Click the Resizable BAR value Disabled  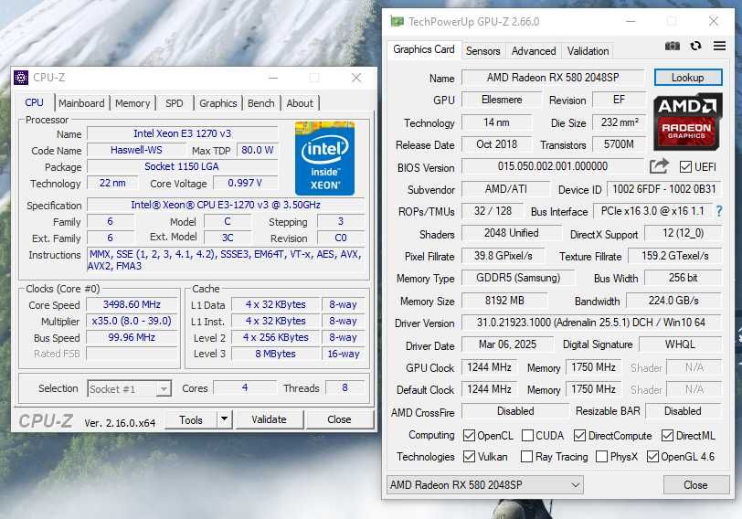click(x=684, y=411)
